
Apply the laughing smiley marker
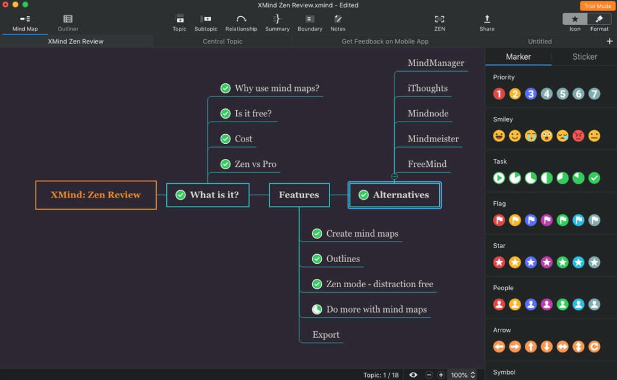pyautogui.click(x=499, y=135)
